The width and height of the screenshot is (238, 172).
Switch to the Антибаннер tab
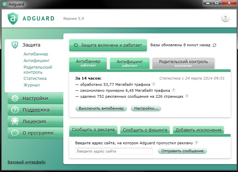[x=88, y=63]
